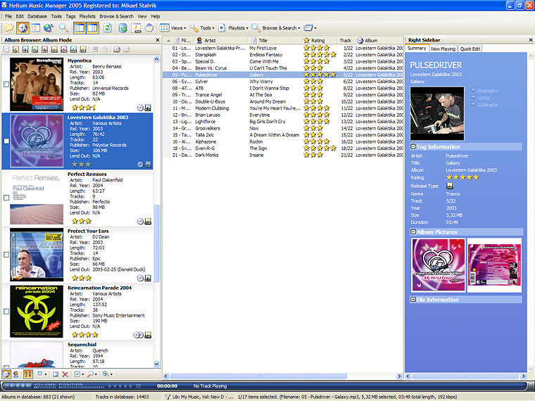Close the Album Browser panel
The height and width of the screenshot is (401, 535).
157,40
